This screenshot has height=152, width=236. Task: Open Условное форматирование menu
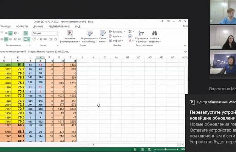pyautogui.click(x=70, y=36)
